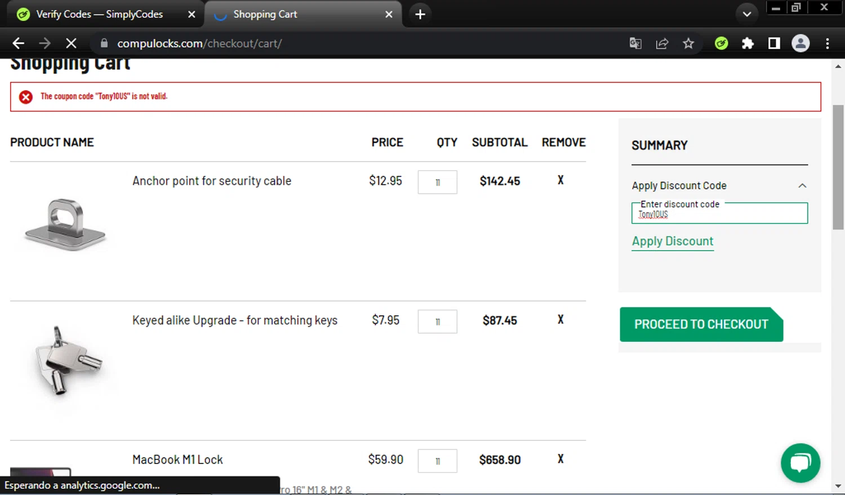Click the discount code input field

point(720,213)
